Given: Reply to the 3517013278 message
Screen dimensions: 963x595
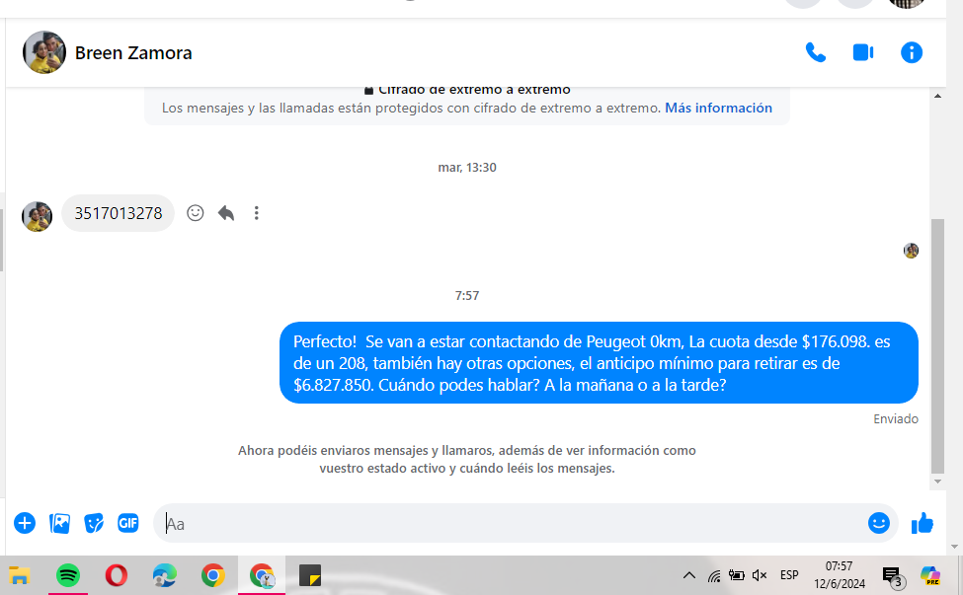Looking at the screenshot, I should click(x=226, y=213).
